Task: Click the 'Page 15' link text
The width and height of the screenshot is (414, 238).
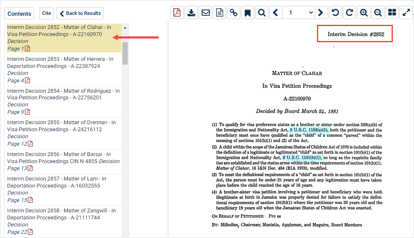Action: (17, 200)
